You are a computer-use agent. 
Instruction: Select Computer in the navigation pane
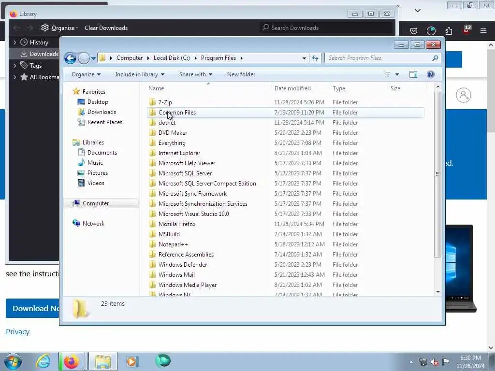[x=96, y=203]
